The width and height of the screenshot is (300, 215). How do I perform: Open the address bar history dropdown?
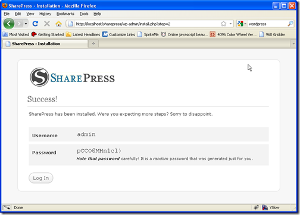click(x=230, y=24)
